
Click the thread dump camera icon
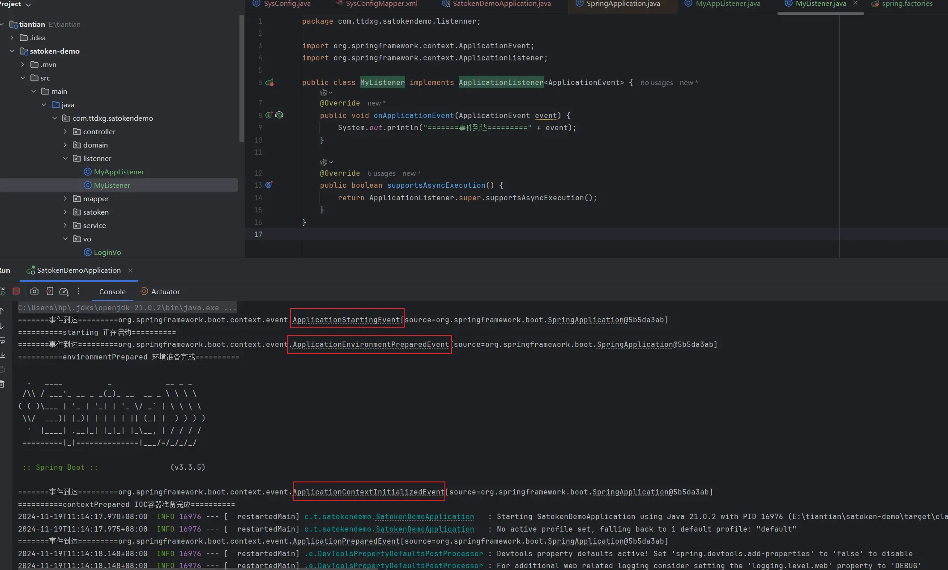point(34,291)
